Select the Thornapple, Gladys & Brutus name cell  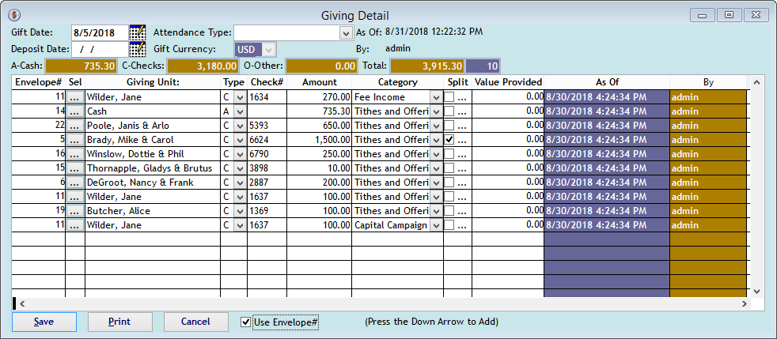tap(153, 168)
